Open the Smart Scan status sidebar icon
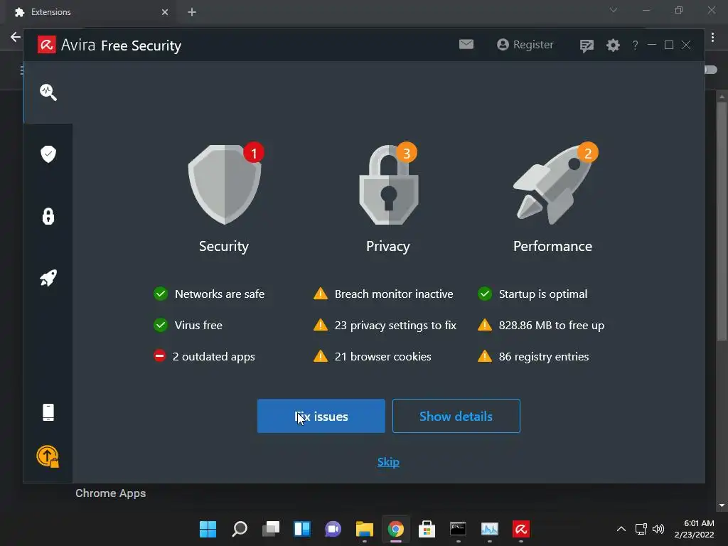 point(48,92)
